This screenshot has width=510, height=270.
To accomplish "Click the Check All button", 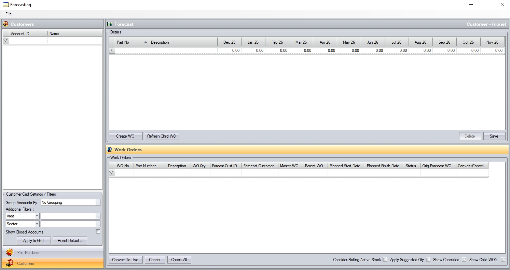I will pos(179,260).
